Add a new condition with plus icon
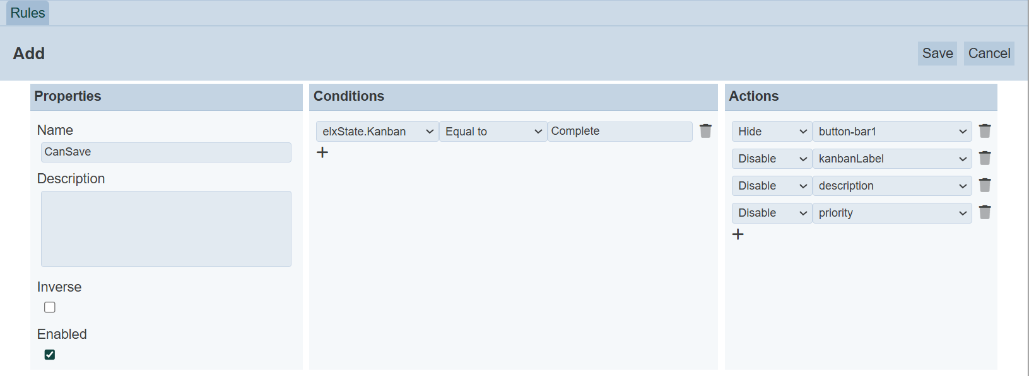Viewport: 1029px width, 376px height. [322, 152]
